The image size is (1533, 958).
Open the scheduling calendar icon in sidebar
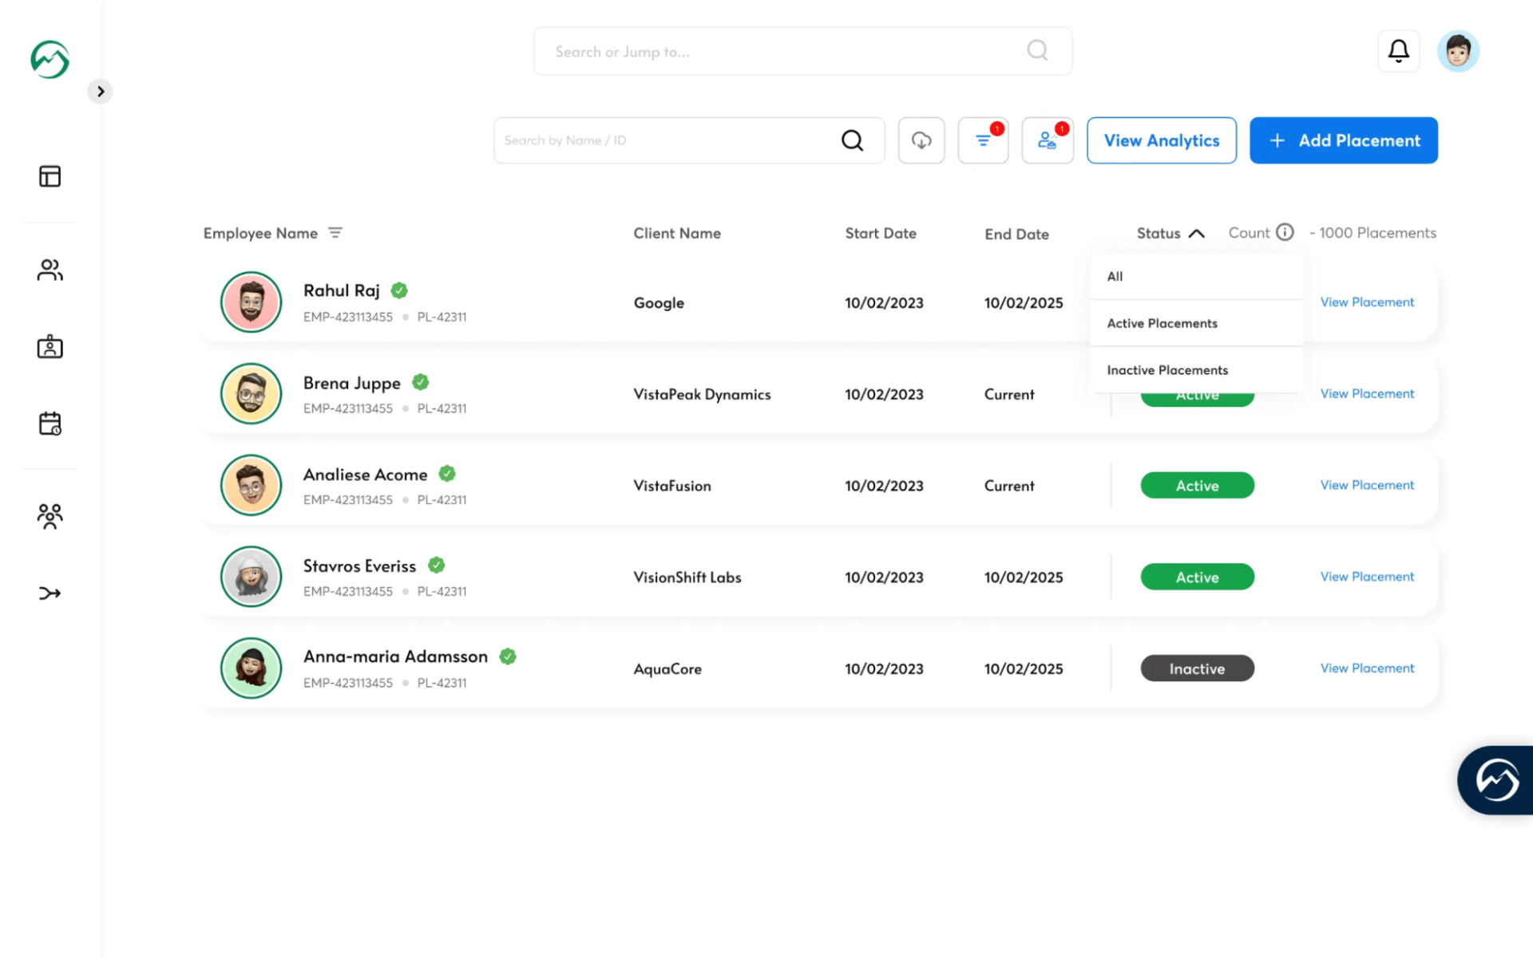(50, 424)
